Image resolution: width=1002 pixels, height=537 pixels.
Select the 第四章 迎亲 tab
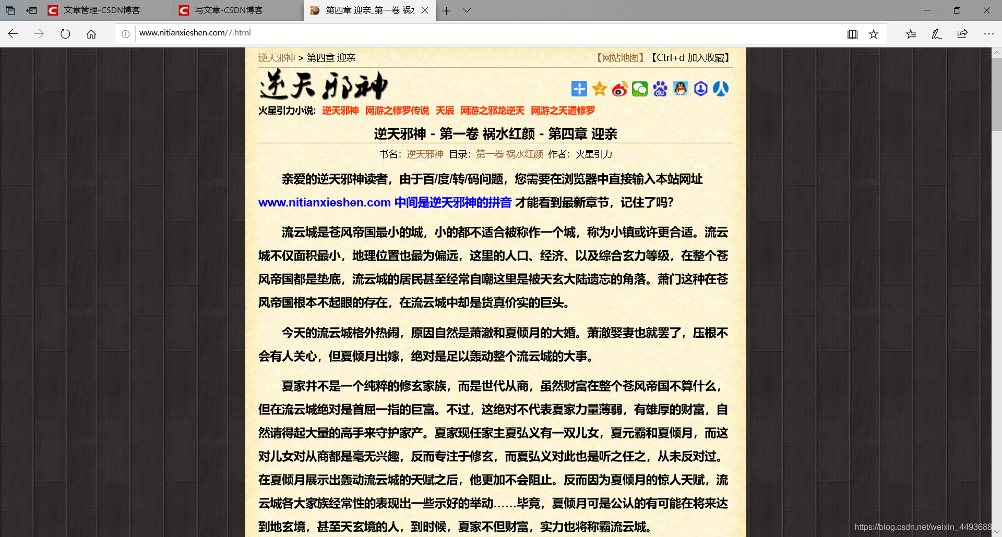(369, 10)
